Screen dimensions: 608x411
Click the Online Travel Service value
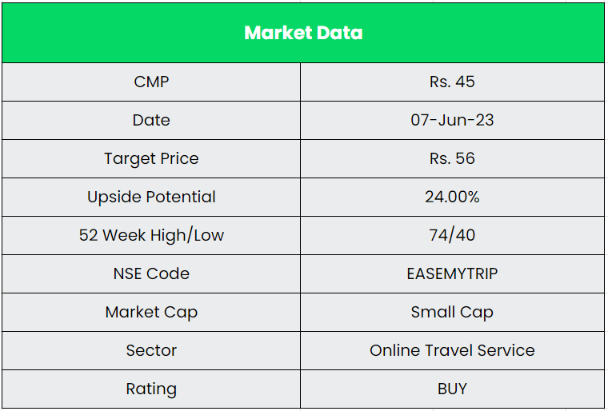click(x=452, y=350)
